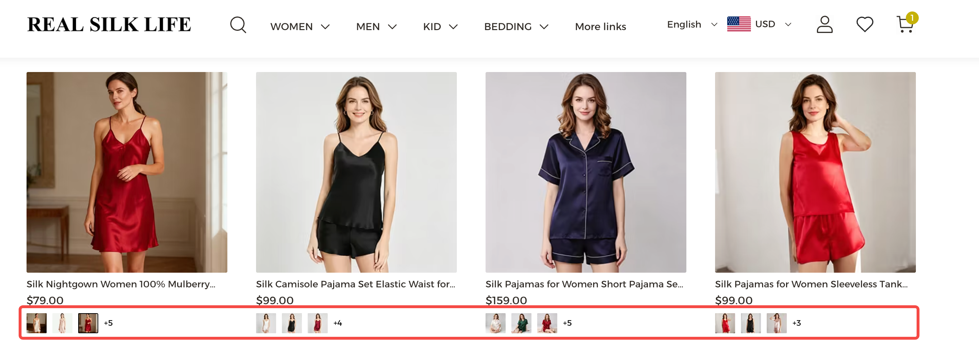This screenshot has width=979, height=349.
Task: Open the search magnifier icon
Action: point(238,25)
